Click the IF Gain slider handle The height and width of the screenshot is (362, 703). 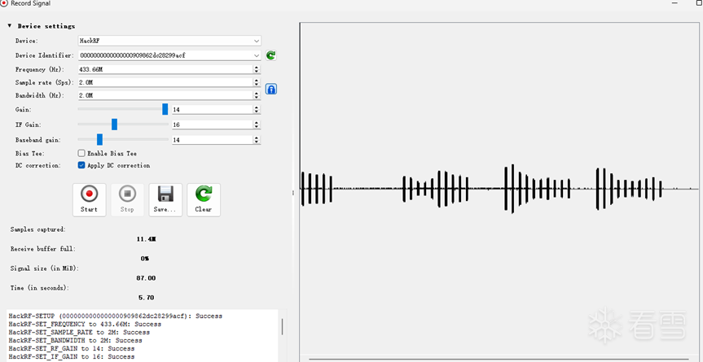[114, 124]
